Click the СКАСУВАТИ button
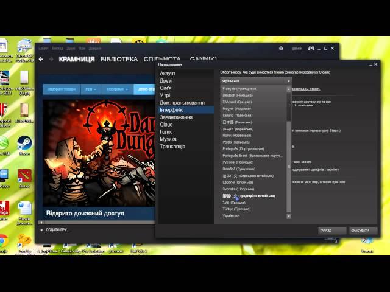The width and height of the screenshot is (390, 292). (x=363, y=231)
